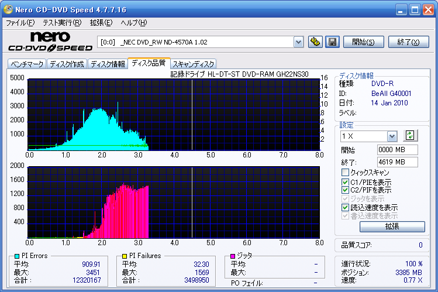Toggle the 読込速度を表示 checkbox
This screenshot has width=438, height=292.
345,207
